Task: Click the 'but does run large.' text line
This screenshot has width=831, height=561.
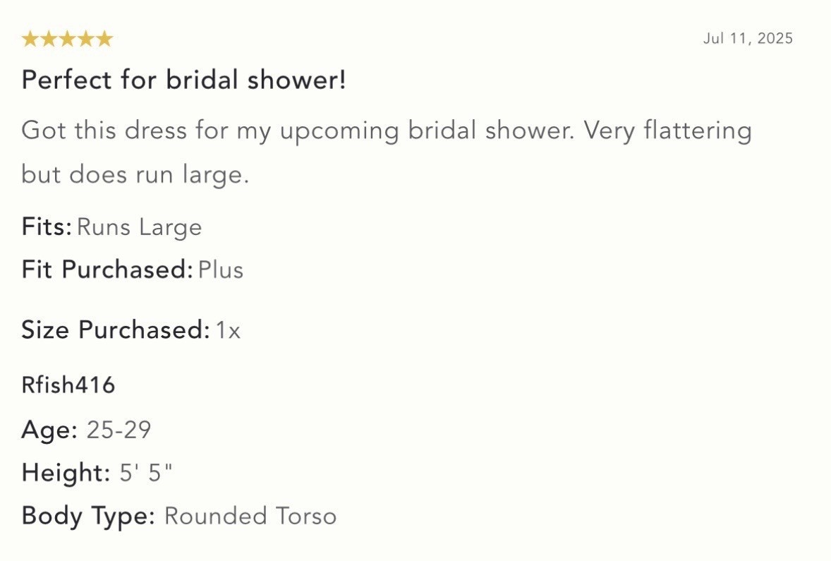Action: coord(135,174)
